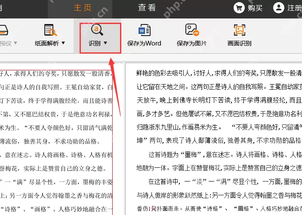This screenshot has height=215, width=302.
Task: Click text line starting 归隐浙东九里山
Action: tap(219, 127)
